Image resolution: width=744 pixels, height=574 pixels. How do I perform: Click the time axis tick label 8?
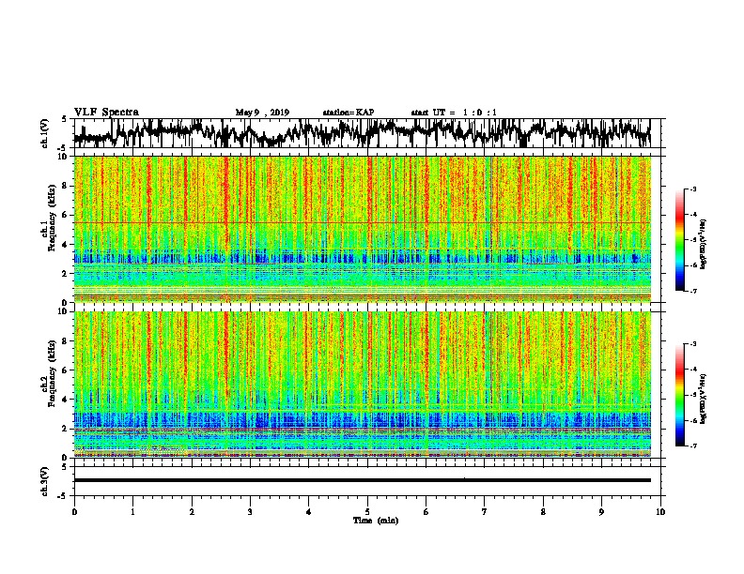click(x=543, y=512)
